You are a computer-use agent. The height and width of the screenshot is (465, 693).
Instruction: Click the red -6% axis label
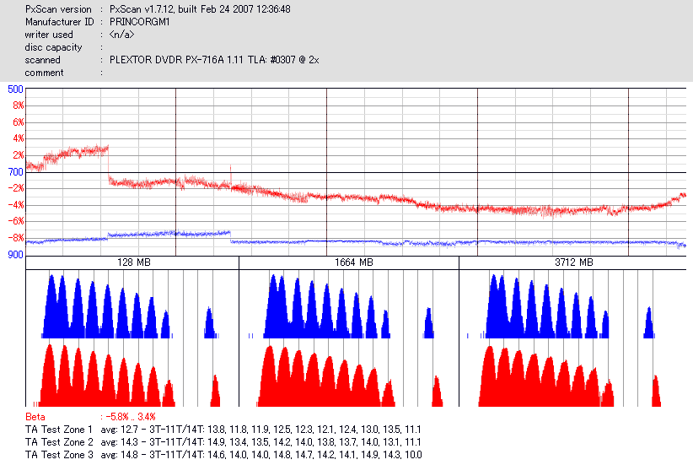pyautogui.click(x=16, y=221)
